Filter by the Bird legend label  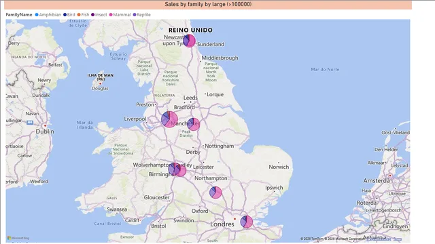(x=71, y=15)
